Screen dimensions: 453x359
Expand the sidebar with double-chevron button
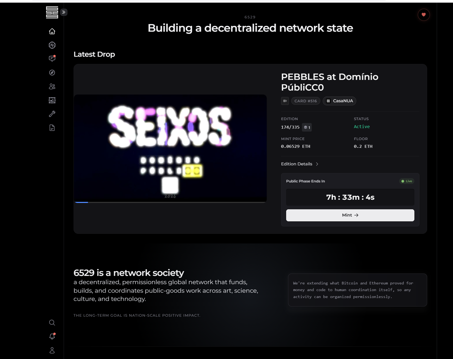click(64, 12)
